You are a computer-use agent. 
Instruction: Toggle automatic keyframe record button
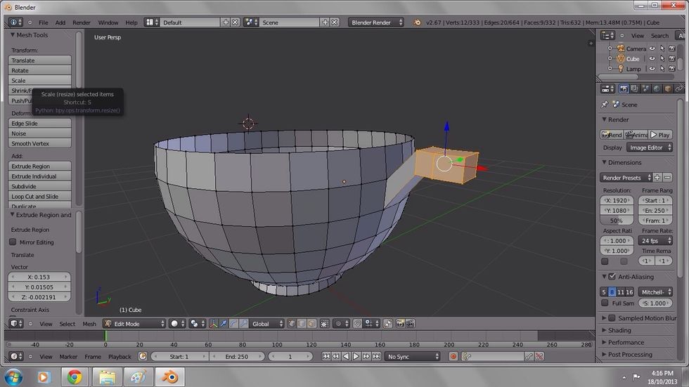453,356
